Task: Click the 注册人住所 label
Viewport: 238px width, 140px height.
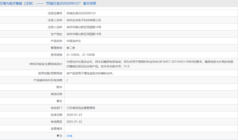Action: [x=55, y=27]
